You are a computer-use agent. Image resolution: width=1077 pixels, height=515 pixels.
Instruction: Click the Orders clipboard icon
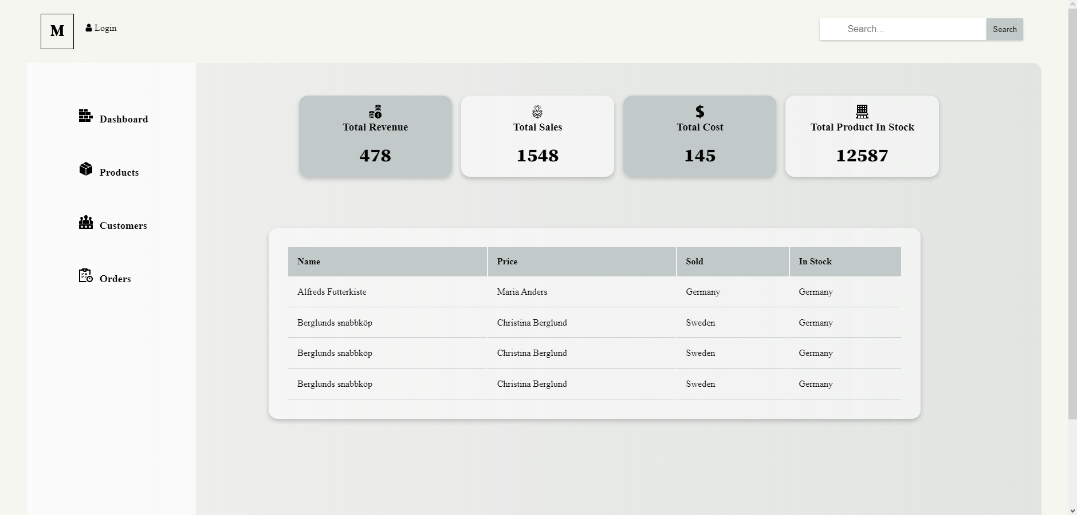pos(86,275)
